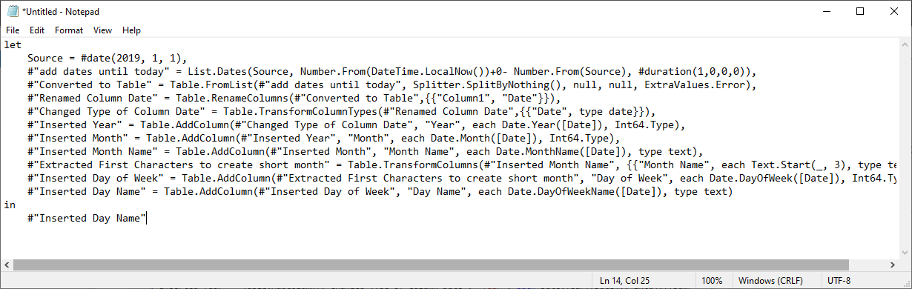Screen dimensions: 912x289
Task: Click 'Windows (CRLF)' in status bar
Action: pos(770,280)
